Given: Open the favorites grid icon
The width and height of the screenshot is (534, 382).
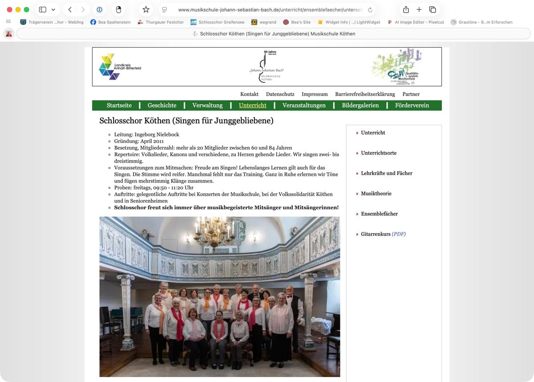Looking at the screenshot, I should [8, 22].
